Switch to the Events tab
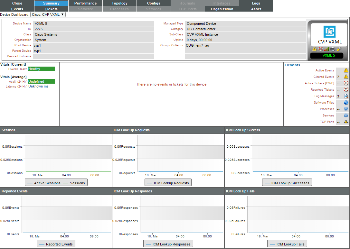Screen dimensions: 350x249 [x=17, y=9]
